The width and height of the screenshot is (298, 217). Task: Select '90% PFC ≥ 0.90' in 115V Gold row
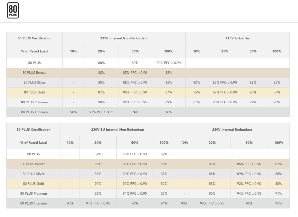(x=135, y=92)
